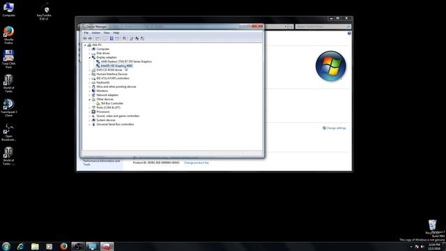Click Scan for hardware changes toolbar icon
This screenshot has height=251, width=446.
(x=124, y=38)
